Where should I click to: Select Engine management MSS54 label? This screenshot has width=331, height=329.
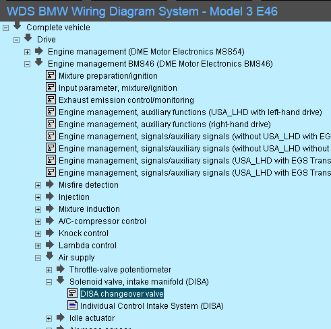click(x=146, y=52)
